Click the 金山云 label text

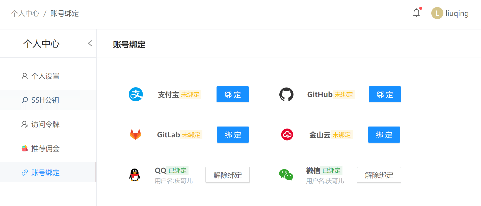coord(320,135)
